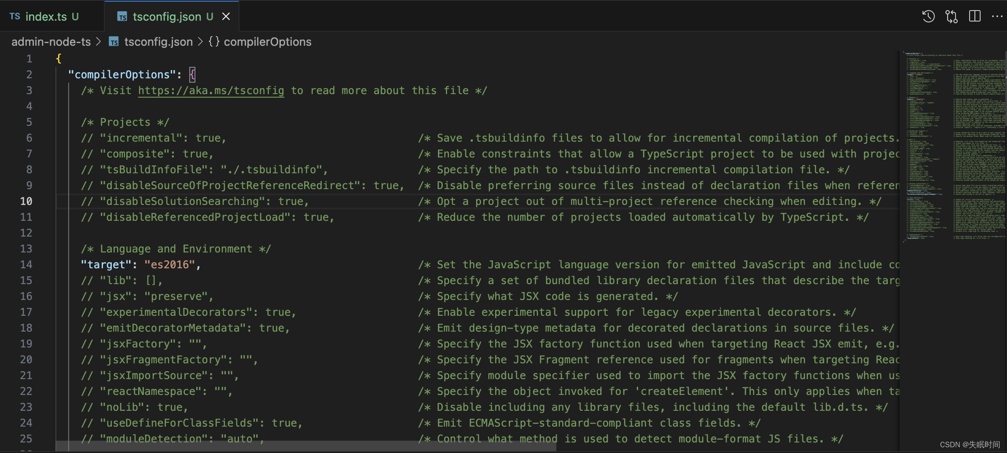
Task: Click line number 14 in the gutter
Action: [x=26, y=265]
